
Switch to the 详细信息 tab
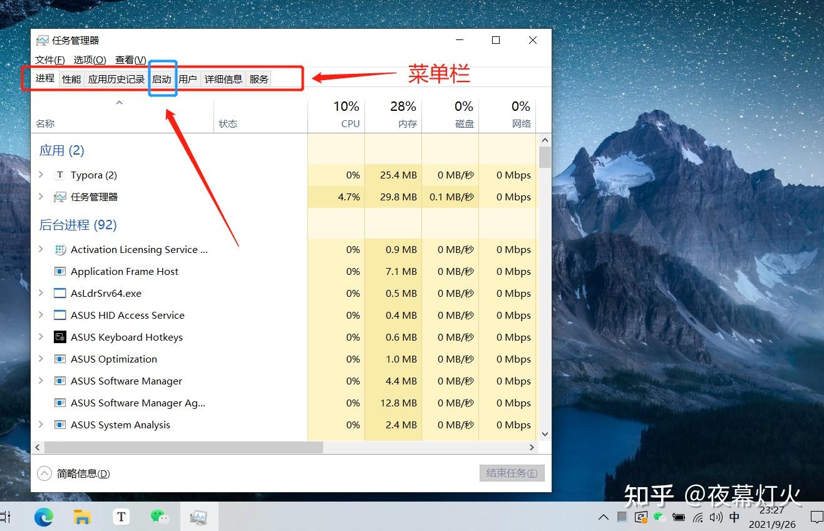[x=224, y=80]
